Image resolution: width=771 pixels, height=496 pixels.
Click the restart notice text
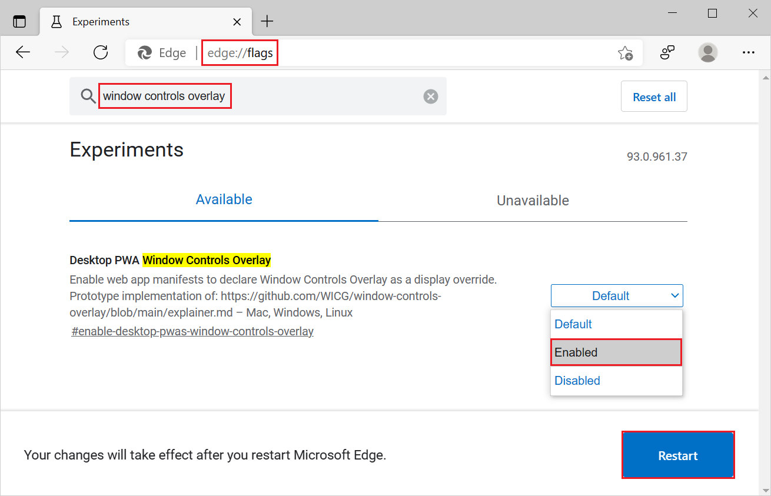click(205, 455)
